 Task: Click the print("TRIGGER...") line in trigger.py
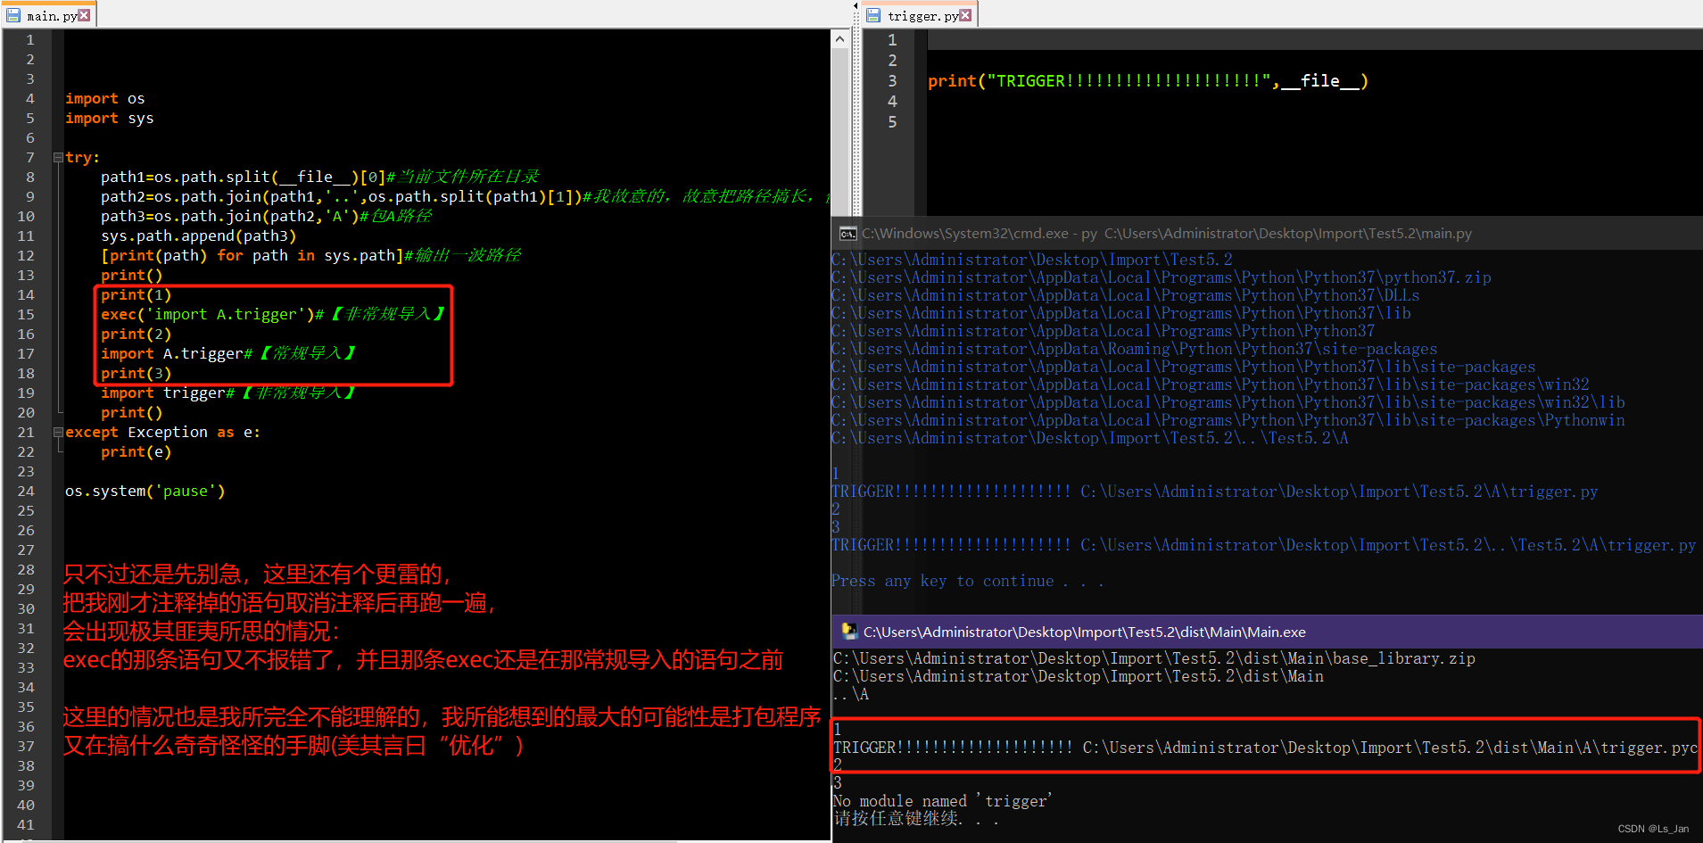(x=1146, y=80)
